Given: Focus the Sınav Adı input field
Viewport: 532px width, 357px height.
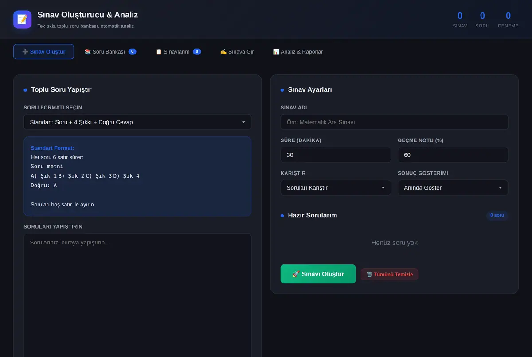Looking at the screenshot, I should 394,122.
